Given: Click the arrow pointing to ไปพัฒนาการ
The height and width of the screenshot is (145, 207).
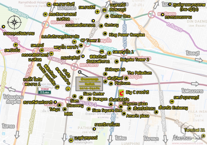Looking at the screenshot, I should [x=195, y=84].
